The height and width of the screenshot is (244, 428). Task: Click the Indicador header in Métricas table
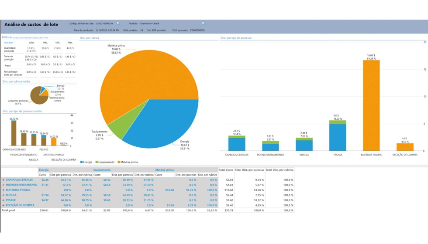9,43
